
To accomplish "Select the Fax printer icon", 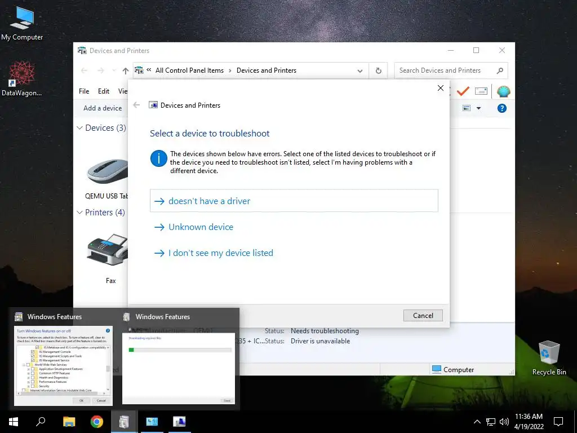I will point(107,250).
